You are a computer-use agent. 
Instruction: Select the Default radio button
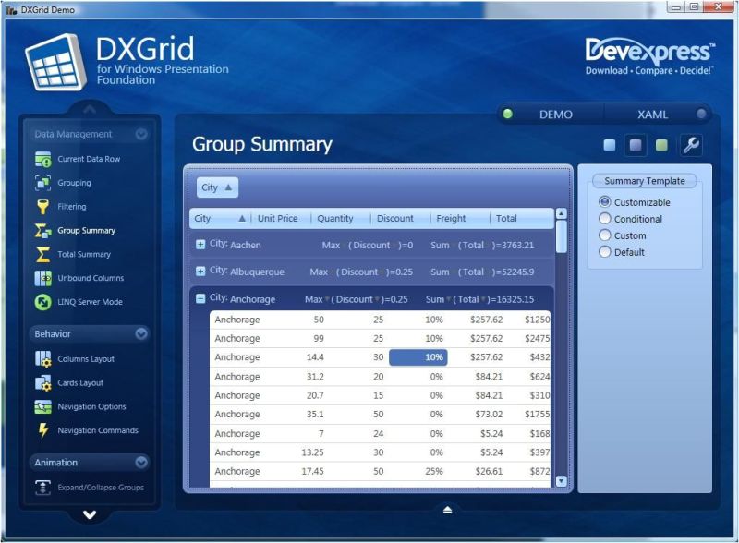[x=605, y=252]
